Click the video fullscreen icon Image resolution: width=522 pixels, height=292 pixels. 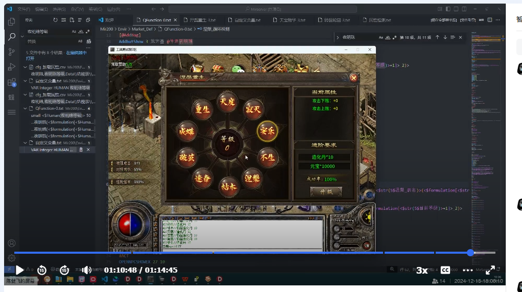[x=490, y=270]
